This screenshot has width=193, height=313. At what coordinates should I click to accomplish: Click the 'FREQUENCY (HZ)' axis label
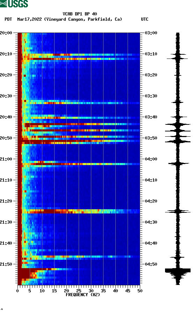83,295
